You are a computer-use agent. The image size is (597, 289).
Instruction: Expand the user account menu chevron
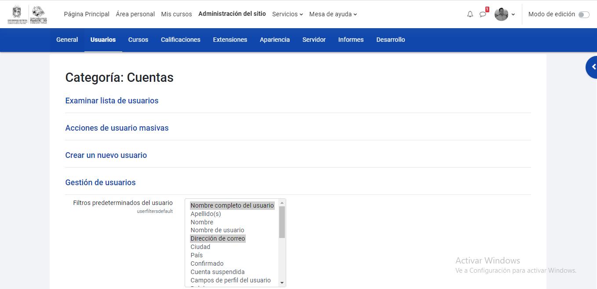[x=513, y=14]
